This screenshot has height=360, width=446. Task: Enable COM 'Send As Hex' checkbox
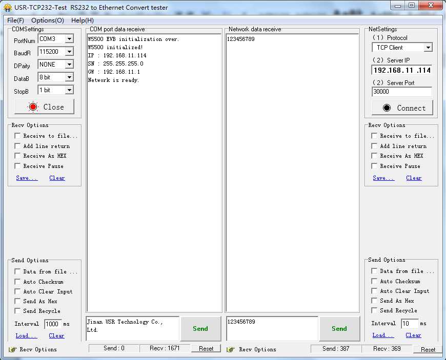click(x=17, y=301)
